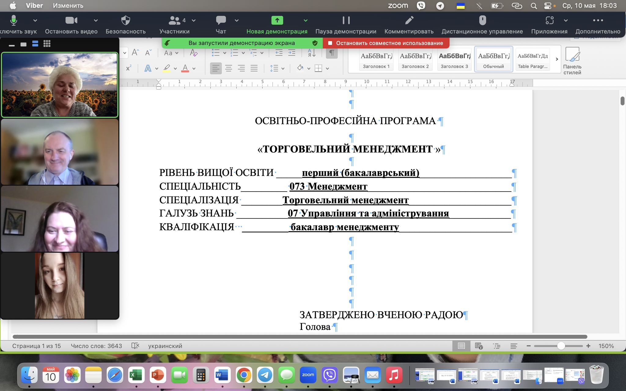The width and height of the screenshot is (626, 391).
Task: Expand Apps options arrow
Action: 566,20
